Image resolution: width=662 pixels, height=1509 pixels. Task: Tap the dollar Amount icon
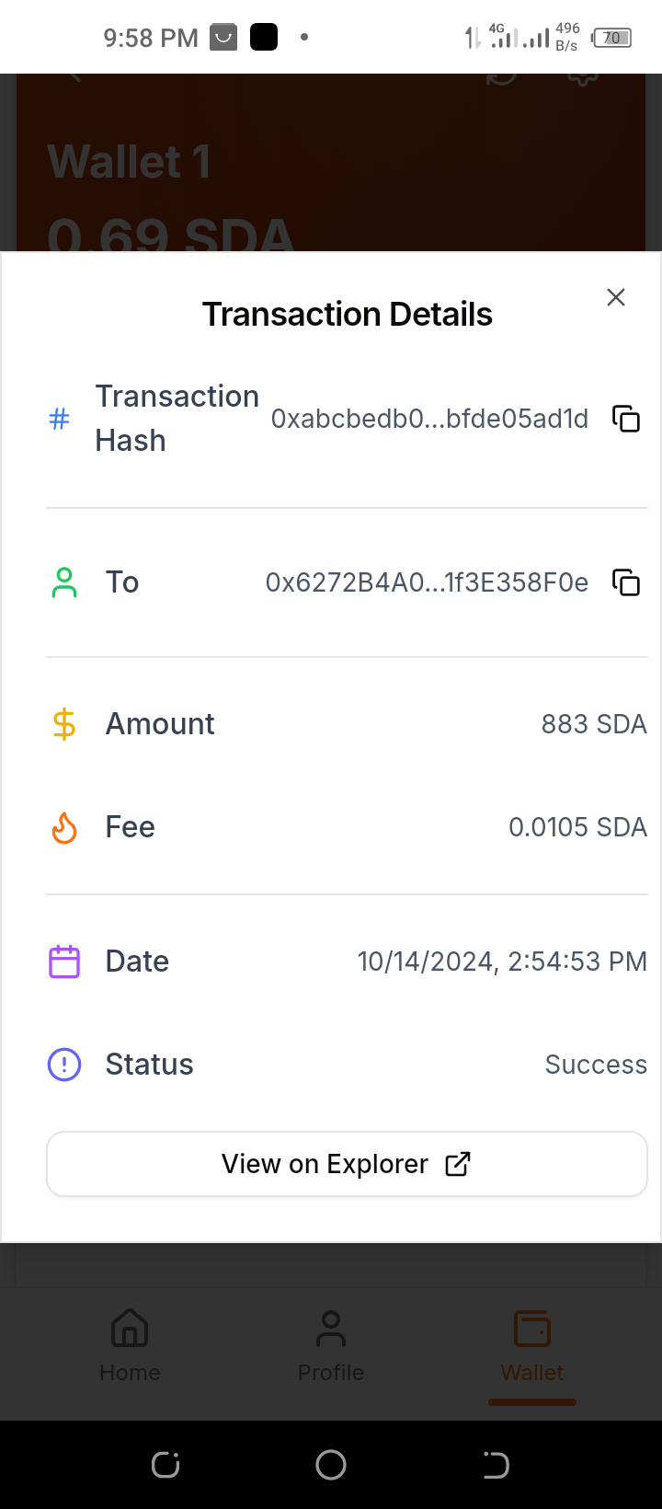point(64,724)
